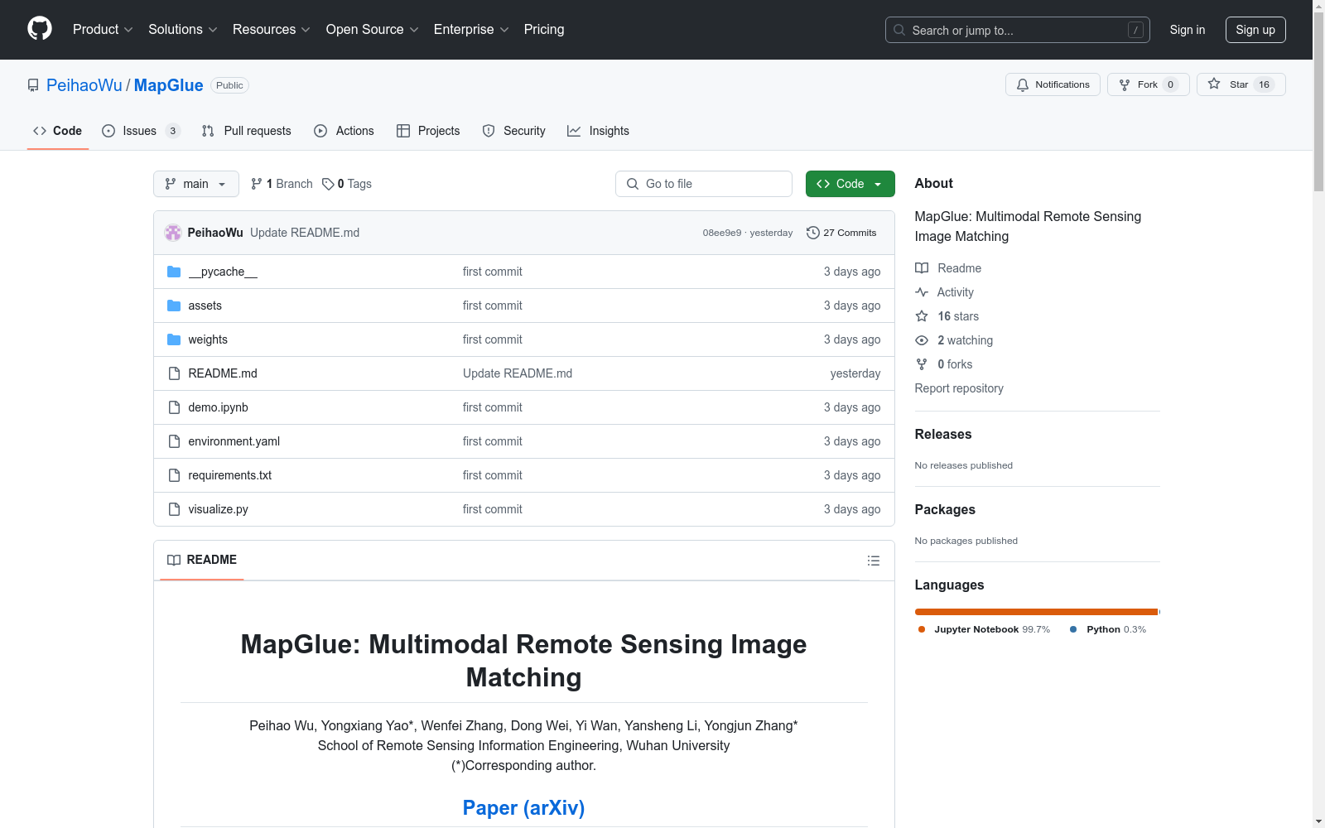Image resolution: width=1325 pixels, height=828 pixels.
Task: Click the requirements.txt file icon
Action: click(x=174, y=475)
